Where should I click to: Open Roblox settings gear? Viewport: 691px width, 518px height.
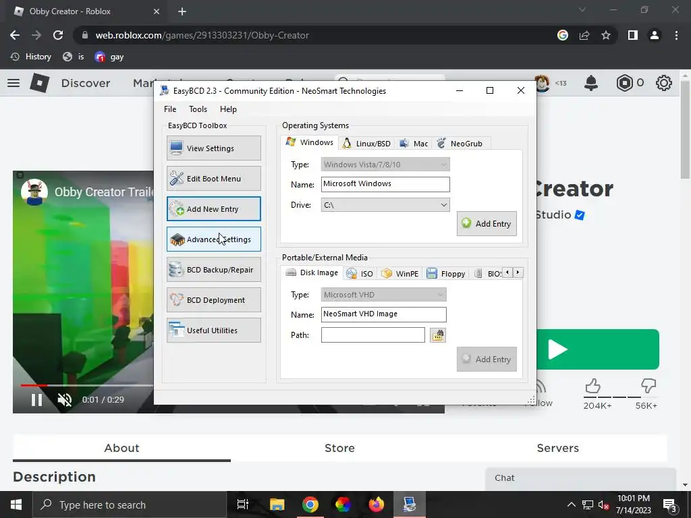664,83
